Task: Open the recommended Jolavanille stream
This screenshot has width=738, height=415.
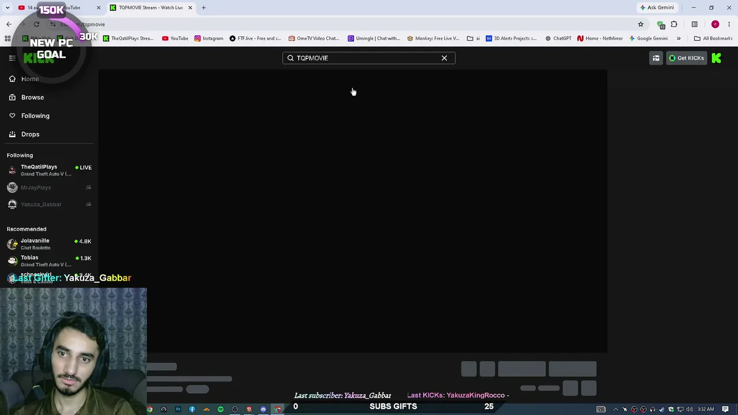Action: (x=49, y=244)
